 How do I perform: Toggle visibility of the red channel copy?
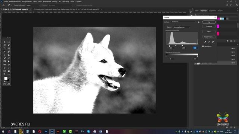click(196, 63)
